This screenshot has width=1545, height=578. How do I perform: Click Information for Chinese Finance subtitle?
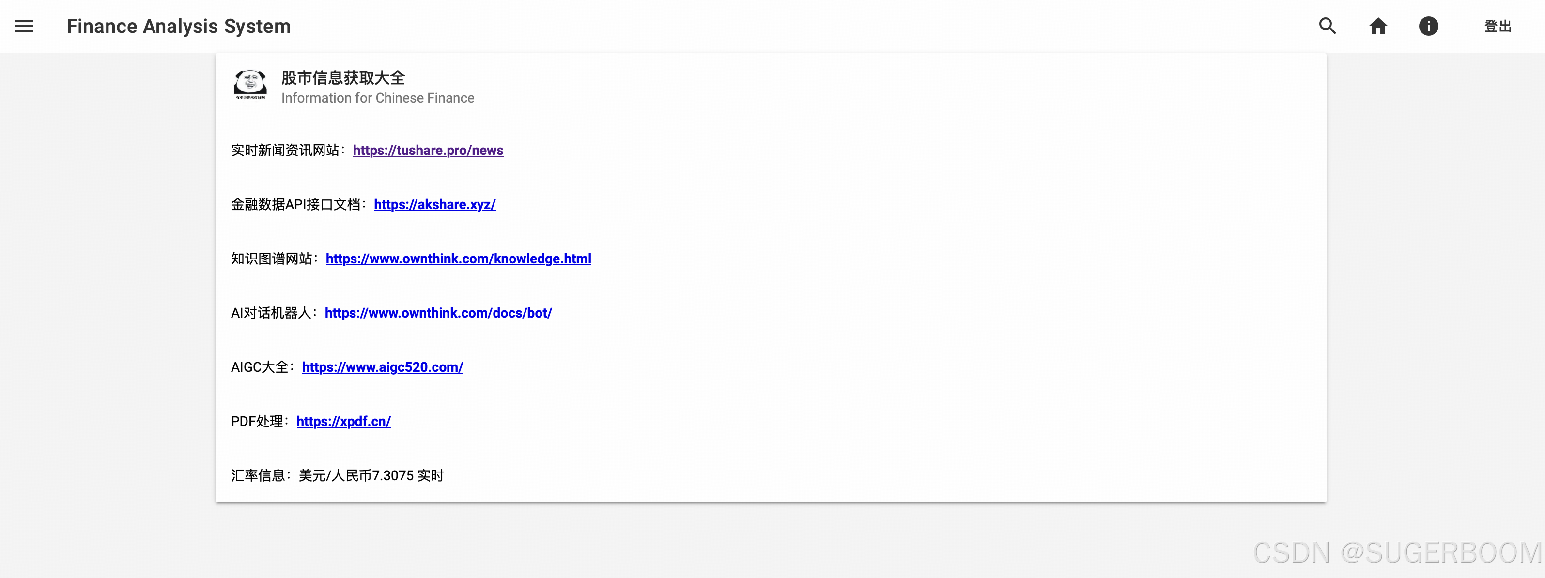coord(377,98)
